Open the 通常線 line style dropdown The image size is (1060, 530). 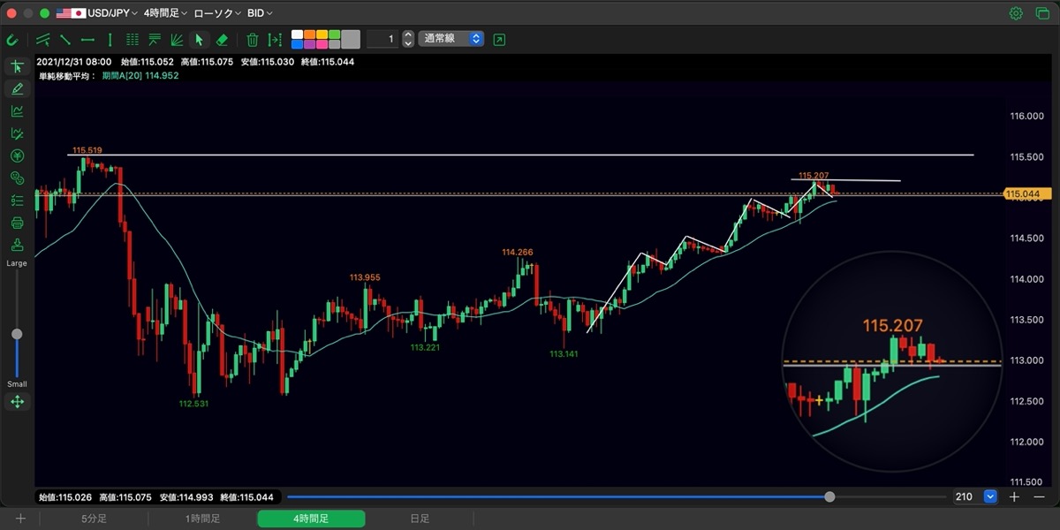click(x=451, y=39)
